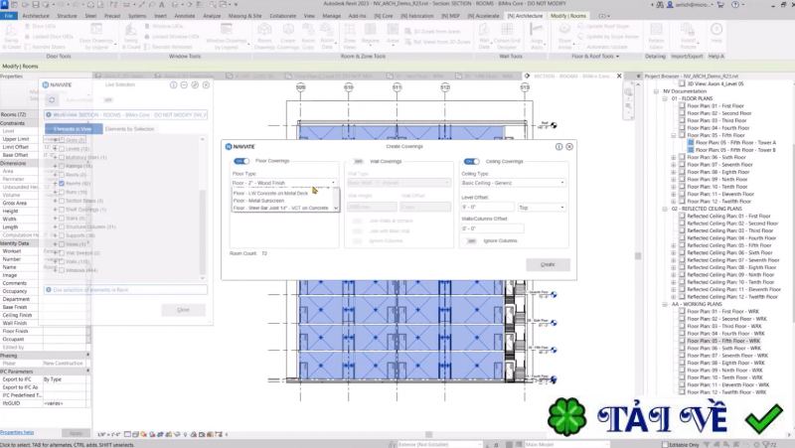Click the Pattern Editor ribbon icon
This screenshot has width=795, height=448.
click(656, 36)
